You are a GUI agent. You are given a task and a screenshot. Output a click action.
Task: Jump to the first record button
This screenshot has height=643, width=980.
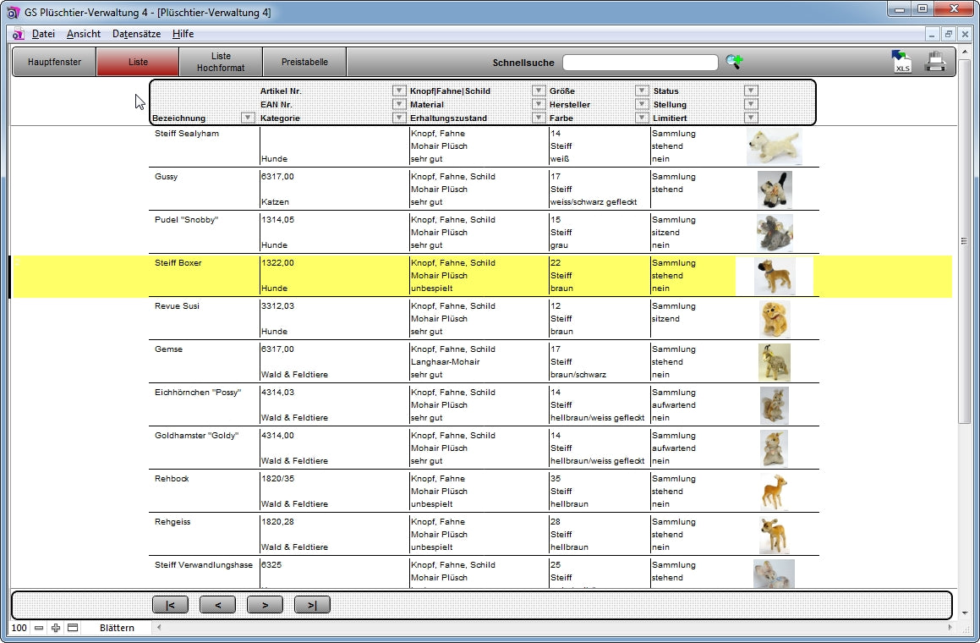tap(170, 604)
